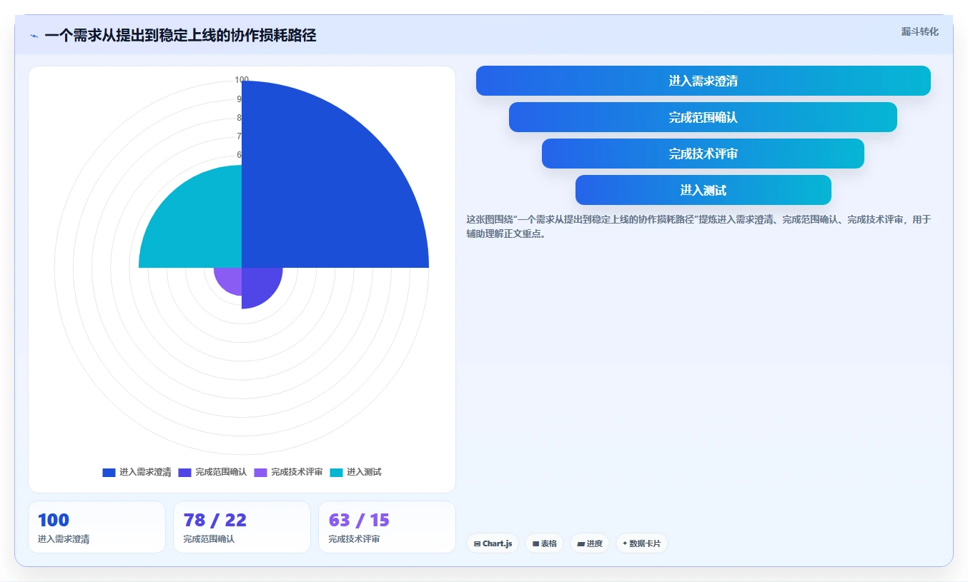
Task: Click the description paragraph starting 这张图围绕
Action: click(698, 226)
